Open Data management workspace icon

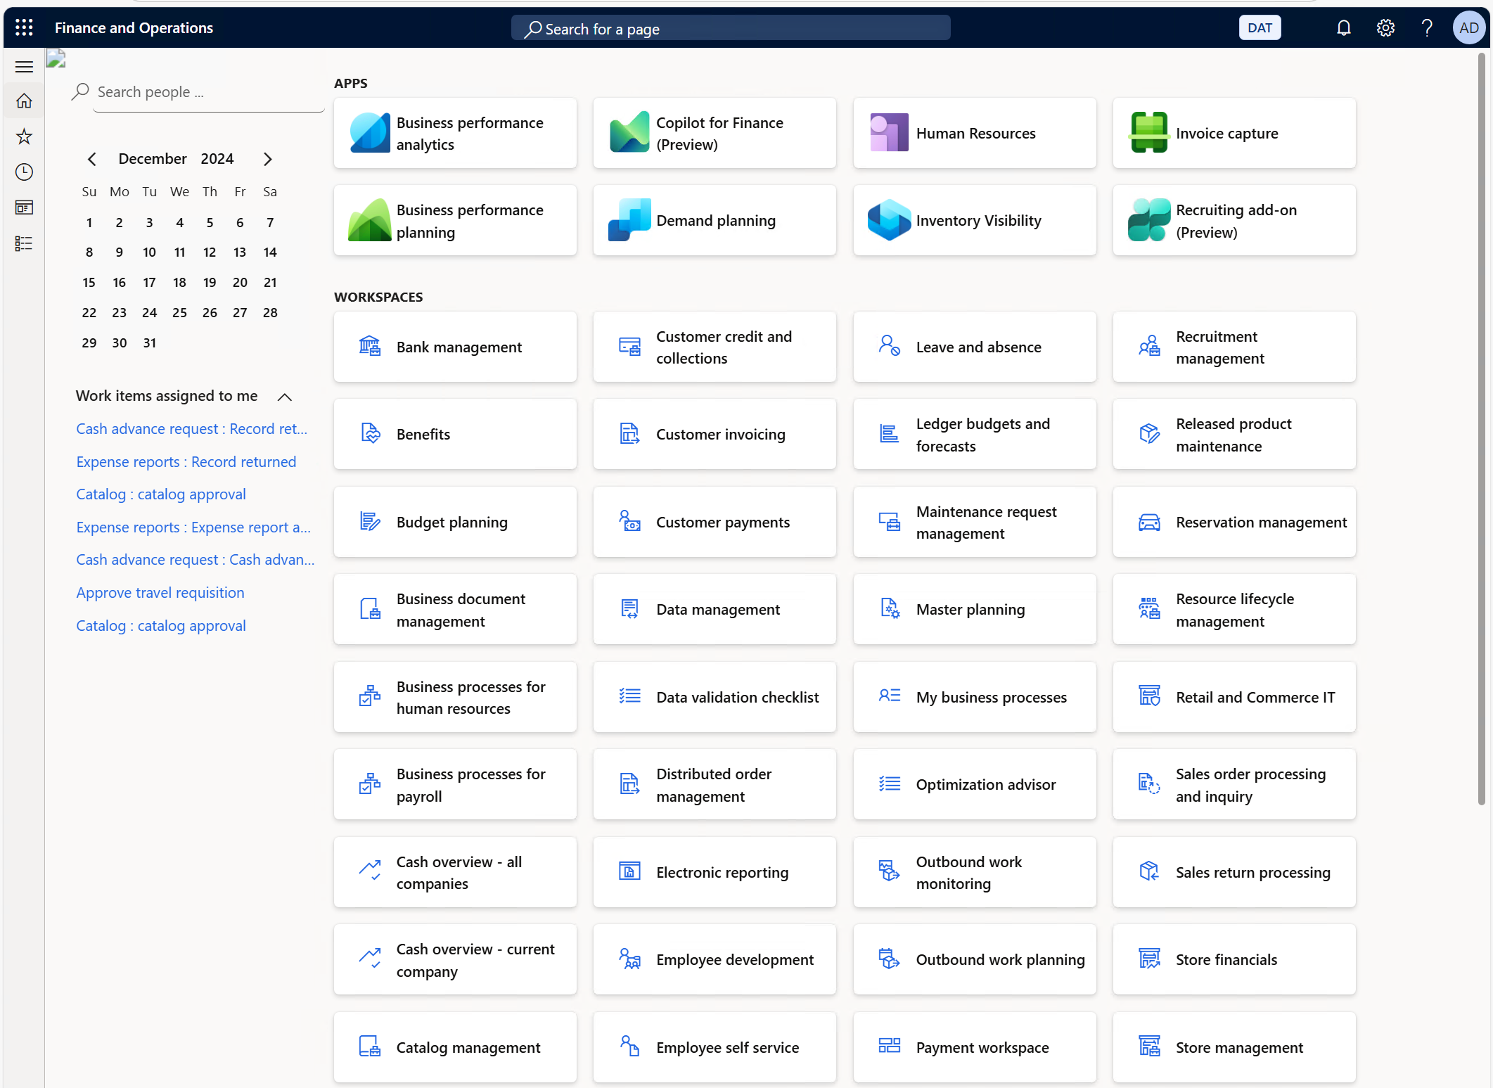coord(629,608)
